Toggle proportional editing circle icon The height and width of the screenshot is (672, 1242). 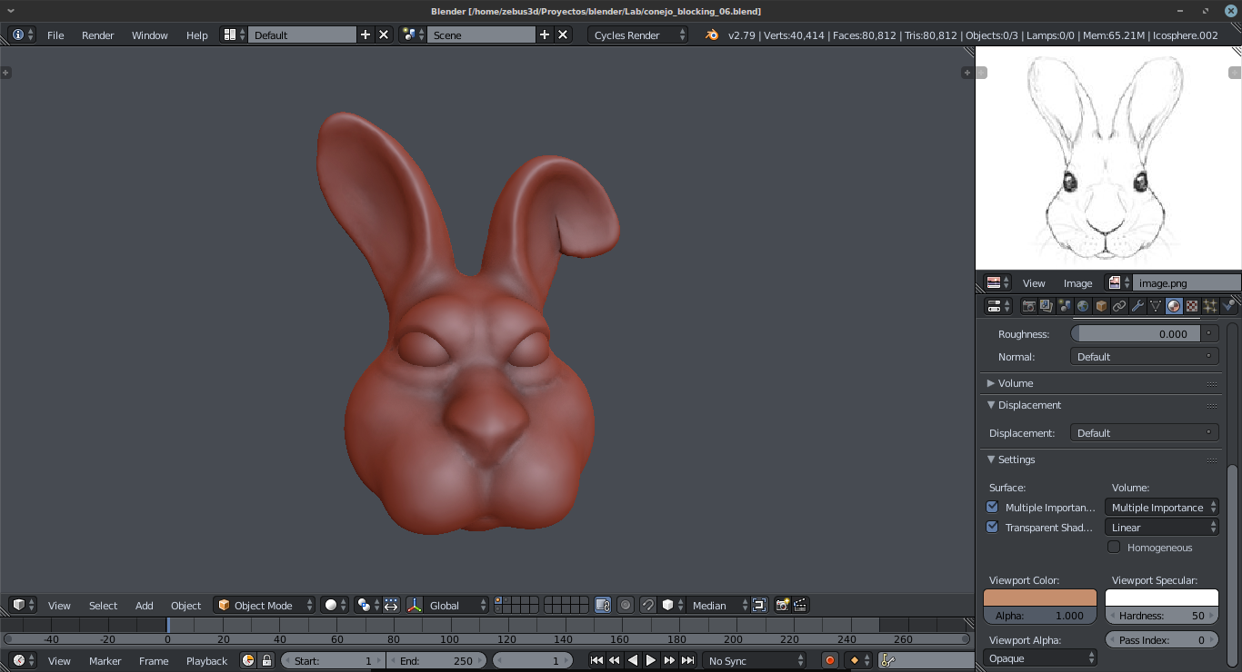pyautogui.click(x=626, y=605)
